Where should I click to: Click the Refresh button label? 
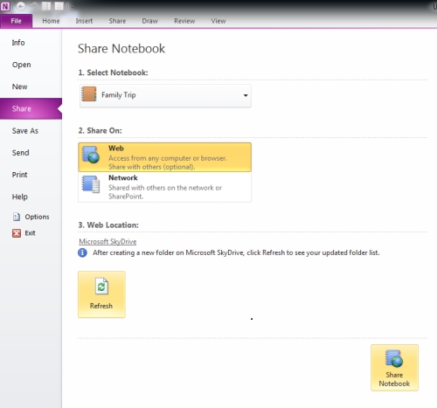101,306
